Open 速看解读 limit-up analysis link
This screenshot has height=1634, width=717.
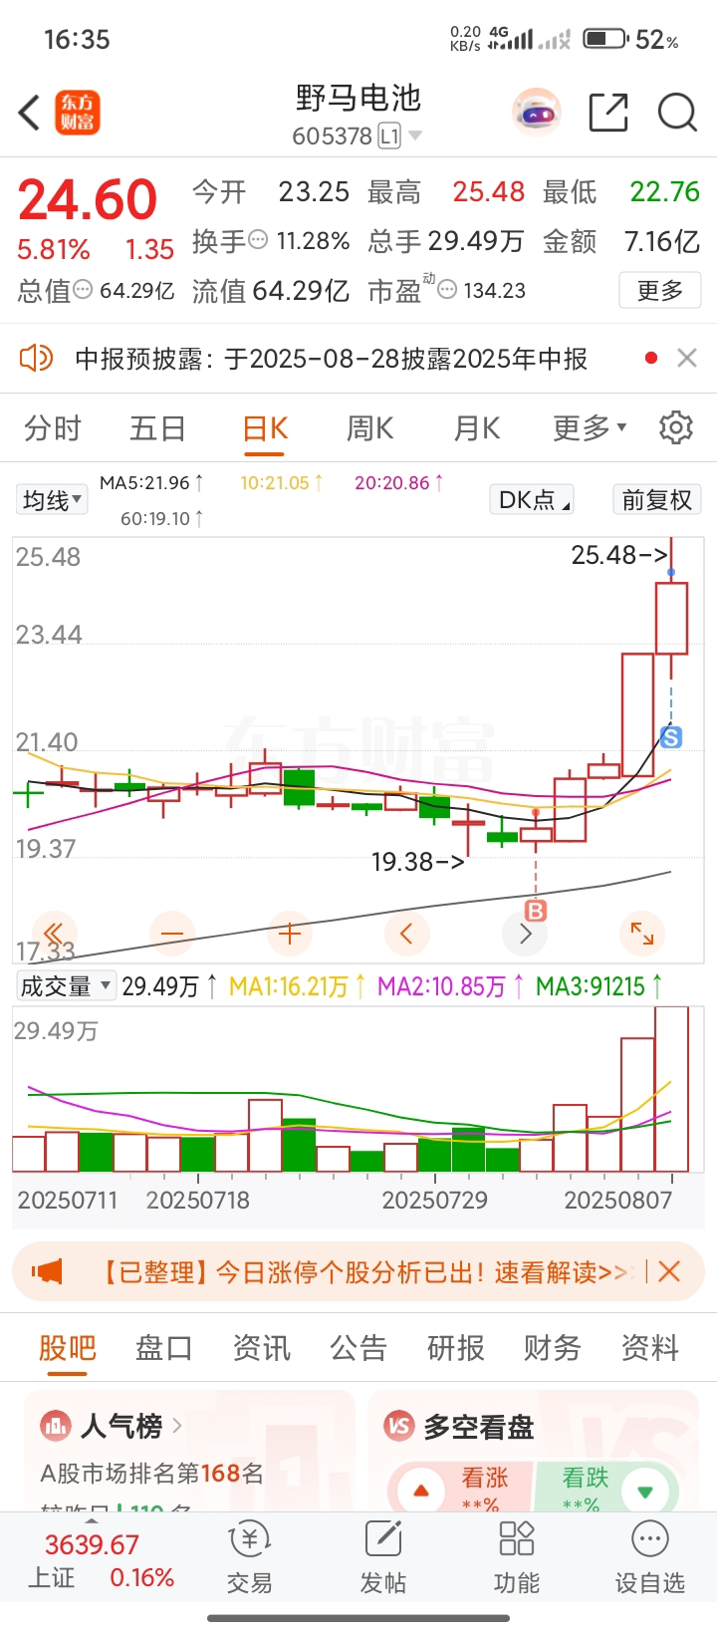point(562,1271)
